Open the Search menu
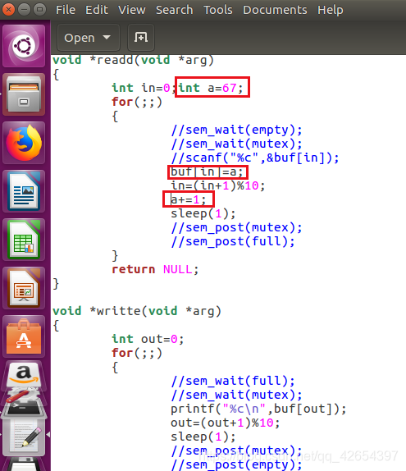Viewport: 406px width, 471px height. click(x=174, y=10)
